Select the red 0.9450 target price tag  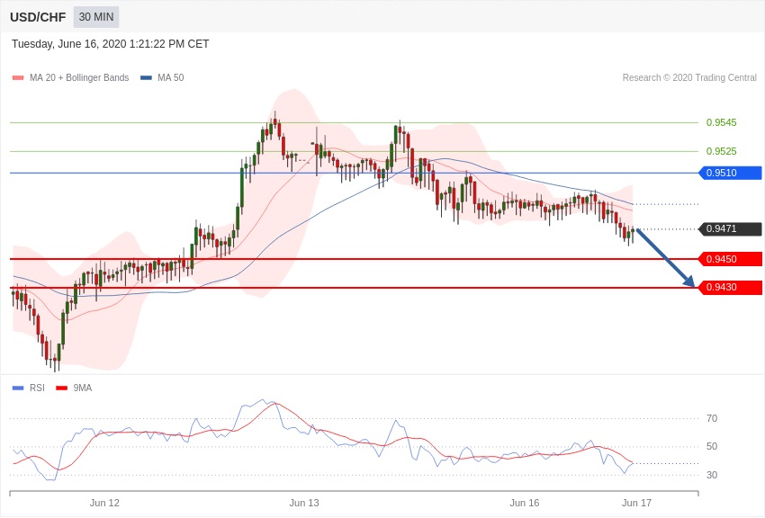coord(730,259)
